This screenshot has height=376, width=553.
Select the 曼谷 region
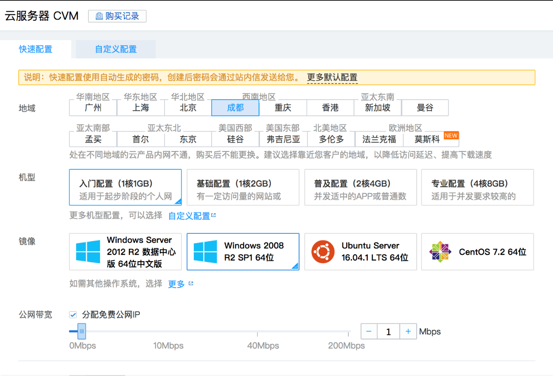pos(425,107)
